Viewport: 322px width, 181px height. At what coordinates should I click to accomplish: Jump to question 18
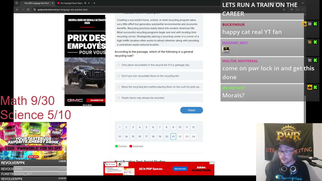[x=153, y=137]
